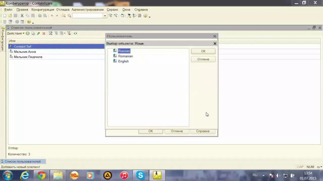Viewport: 323px width, 181px height.
Task: Click the copy user icon in list toolbar
Action: [x=33, y=33]
